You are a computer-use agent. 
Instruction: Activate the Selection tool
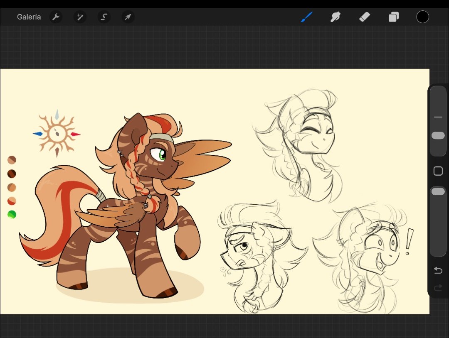pyautogui.click(x=104, y=17)
